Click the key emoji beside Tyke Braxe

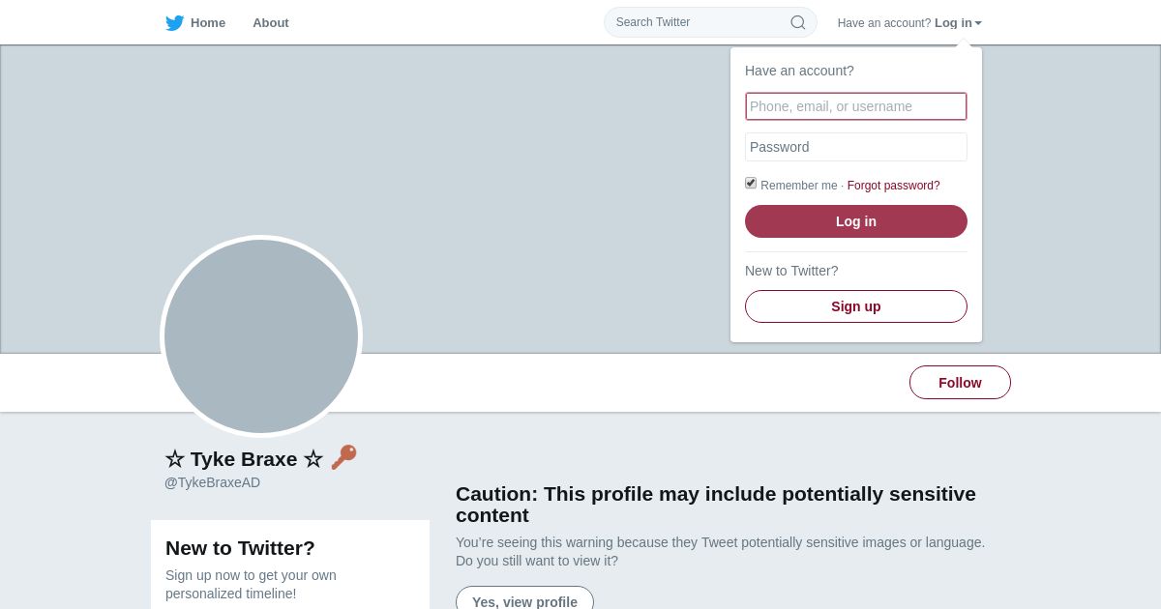pyautogui.click(x=343, y=457)
